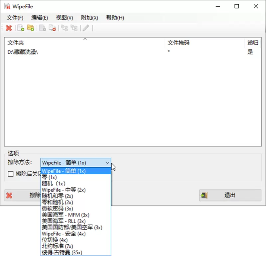The image size is (266, 256).
Task: Choose the 北约标准 (7x) method
Action: [76, 246]
